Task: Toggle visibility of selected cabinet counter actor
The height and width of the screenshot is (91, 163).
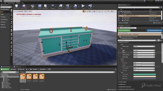Action: (119, 16)
